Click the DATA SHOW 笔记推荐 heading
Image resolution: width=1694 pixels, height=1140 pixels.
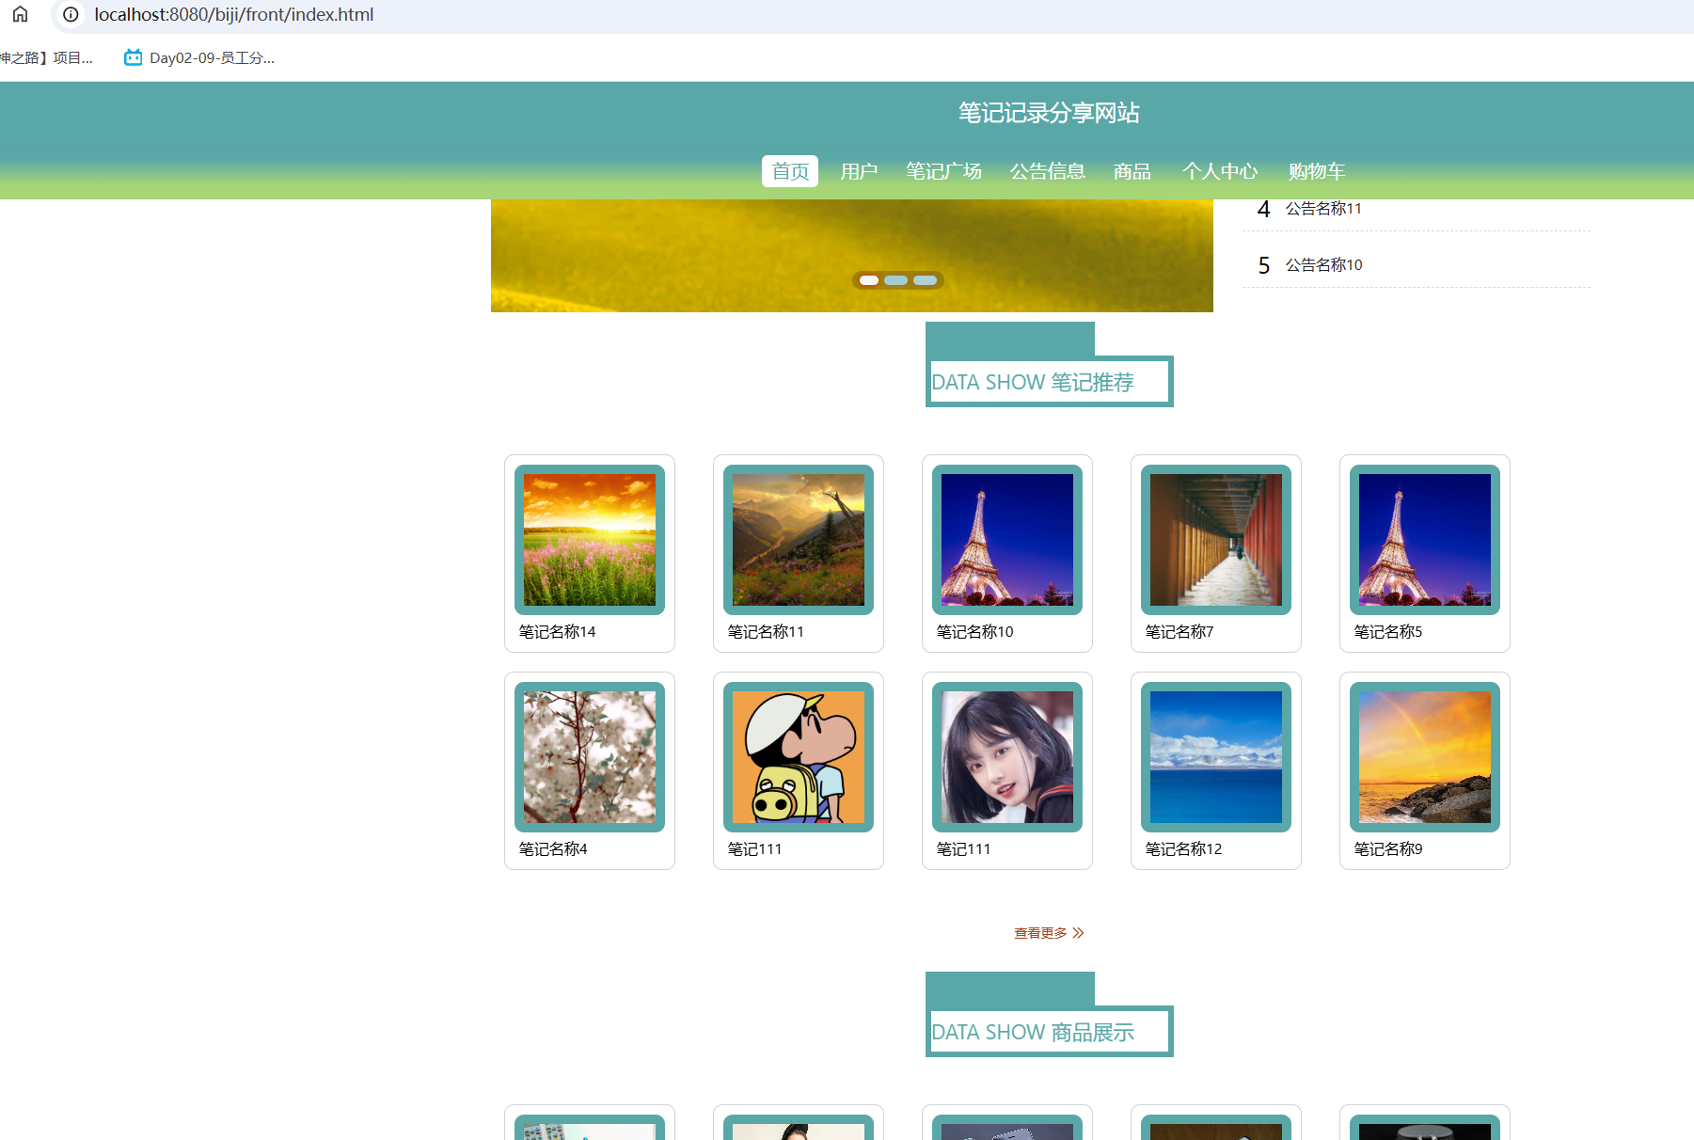1033,382
